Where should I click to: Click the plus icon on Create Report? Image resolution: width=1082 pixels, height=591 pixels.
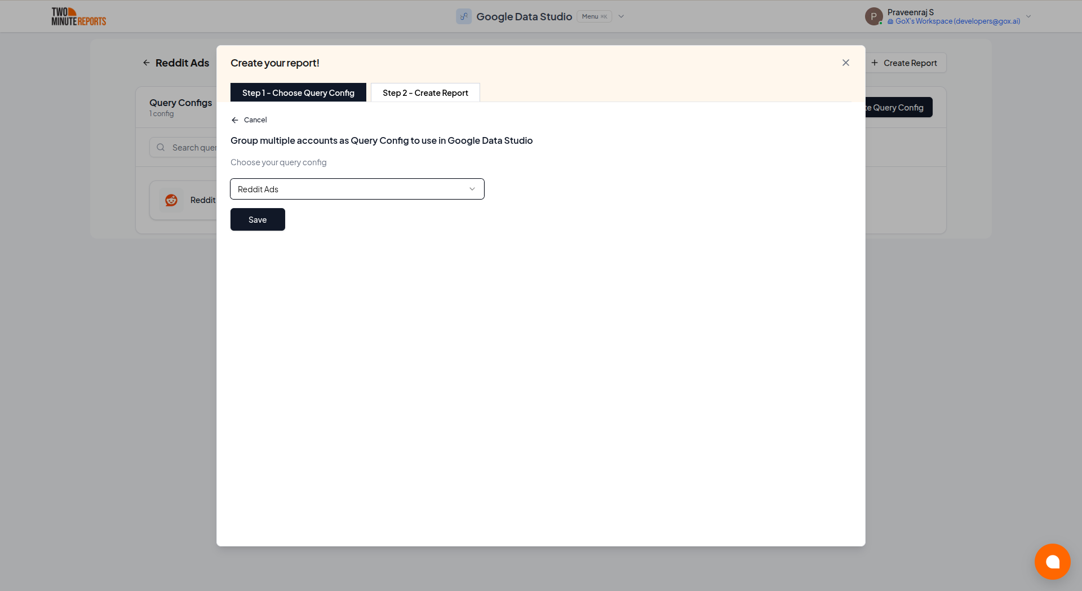875,63
